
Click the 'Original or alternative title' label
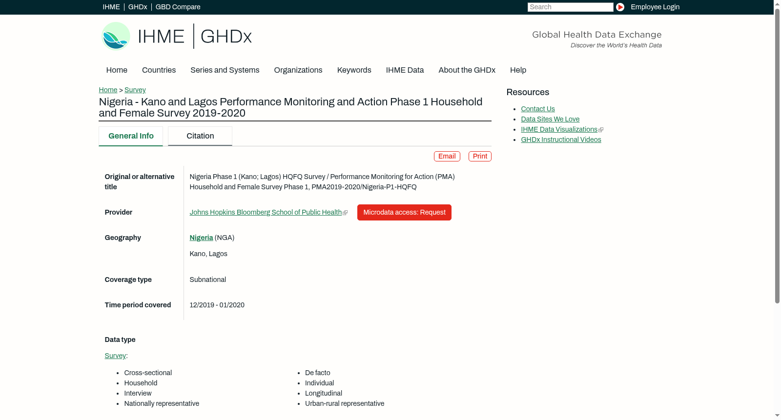140,181
